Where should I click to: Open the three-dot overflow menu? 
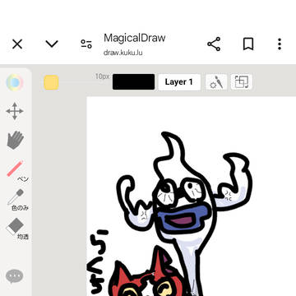click(x=280, y=44)
